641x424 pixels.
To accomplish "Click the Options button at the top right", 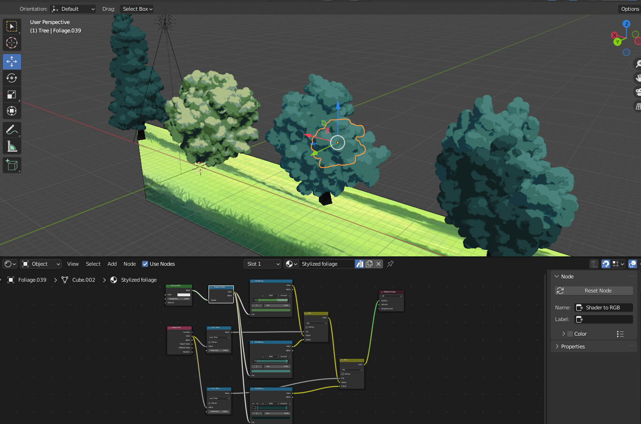I will 630,8.
